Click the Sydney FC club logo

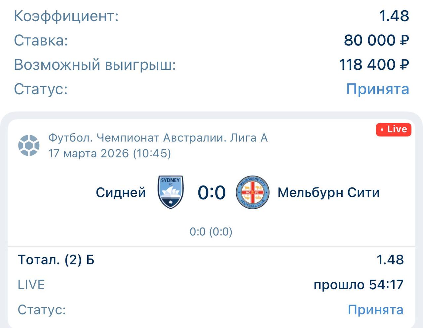click(x=171, y=192)
